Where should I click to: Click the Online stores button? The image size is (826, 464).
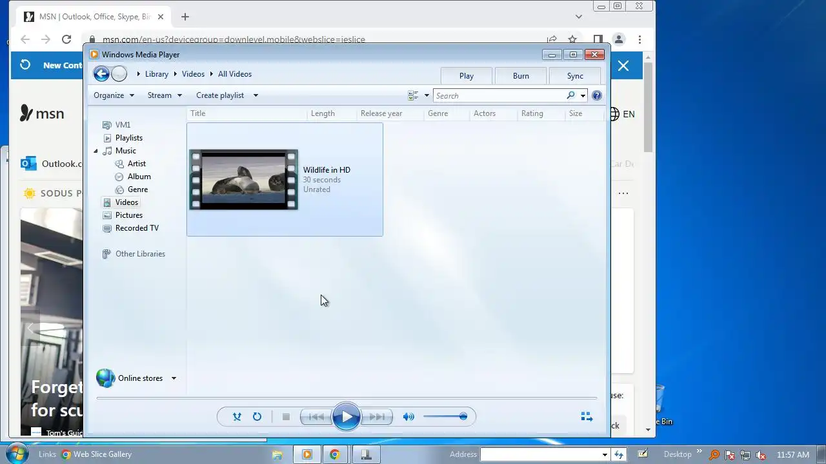(130, 378)
